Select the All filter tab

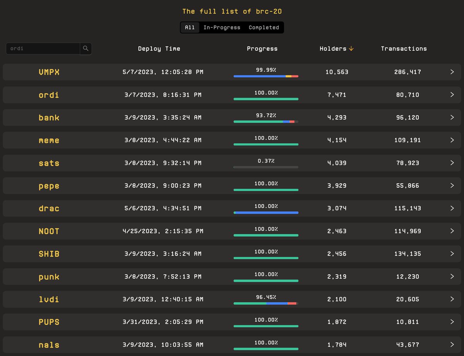(190, 27)
